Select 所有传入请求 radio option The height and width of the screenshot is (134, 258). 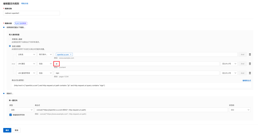click(x=10, y=39)
